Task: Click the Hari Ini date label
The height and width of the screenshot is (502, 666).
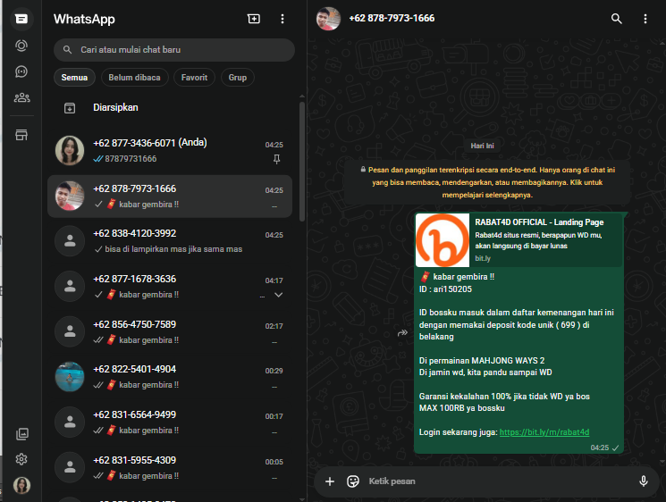Action: (x=482, y=146)
